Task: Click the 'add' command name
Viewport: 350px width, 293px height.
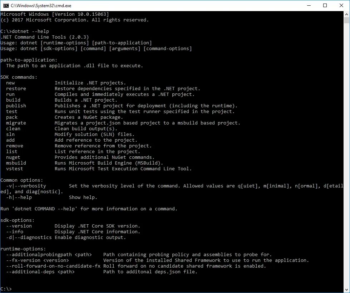Action: (10, 140)
